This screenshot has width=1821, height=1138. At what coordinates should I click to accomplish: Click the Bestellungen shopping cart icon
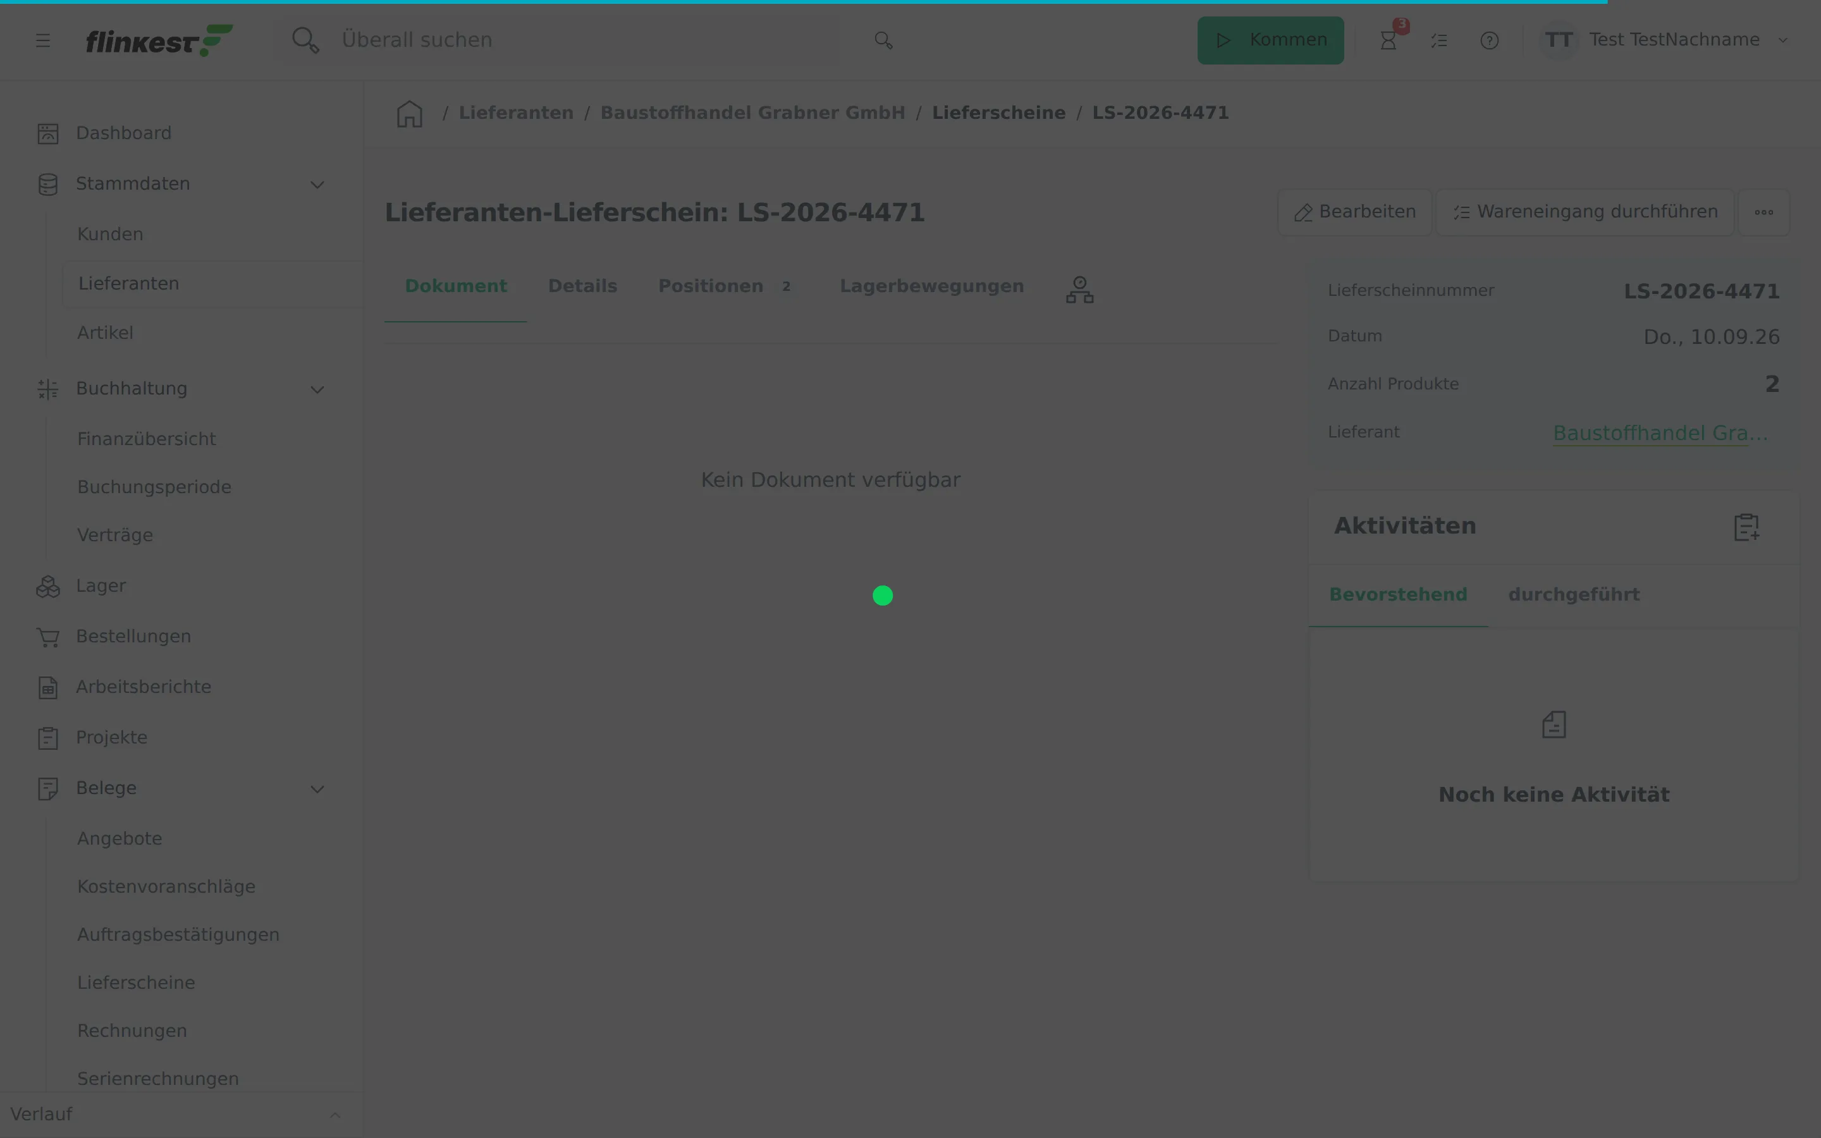click(x=48, y=637)
